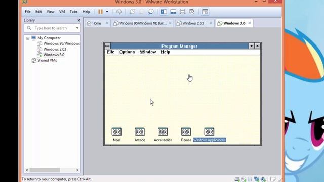The height and width of the screenshot is (182, 324).
Task: Click the network adapter status icon
Action: point(257,179)
